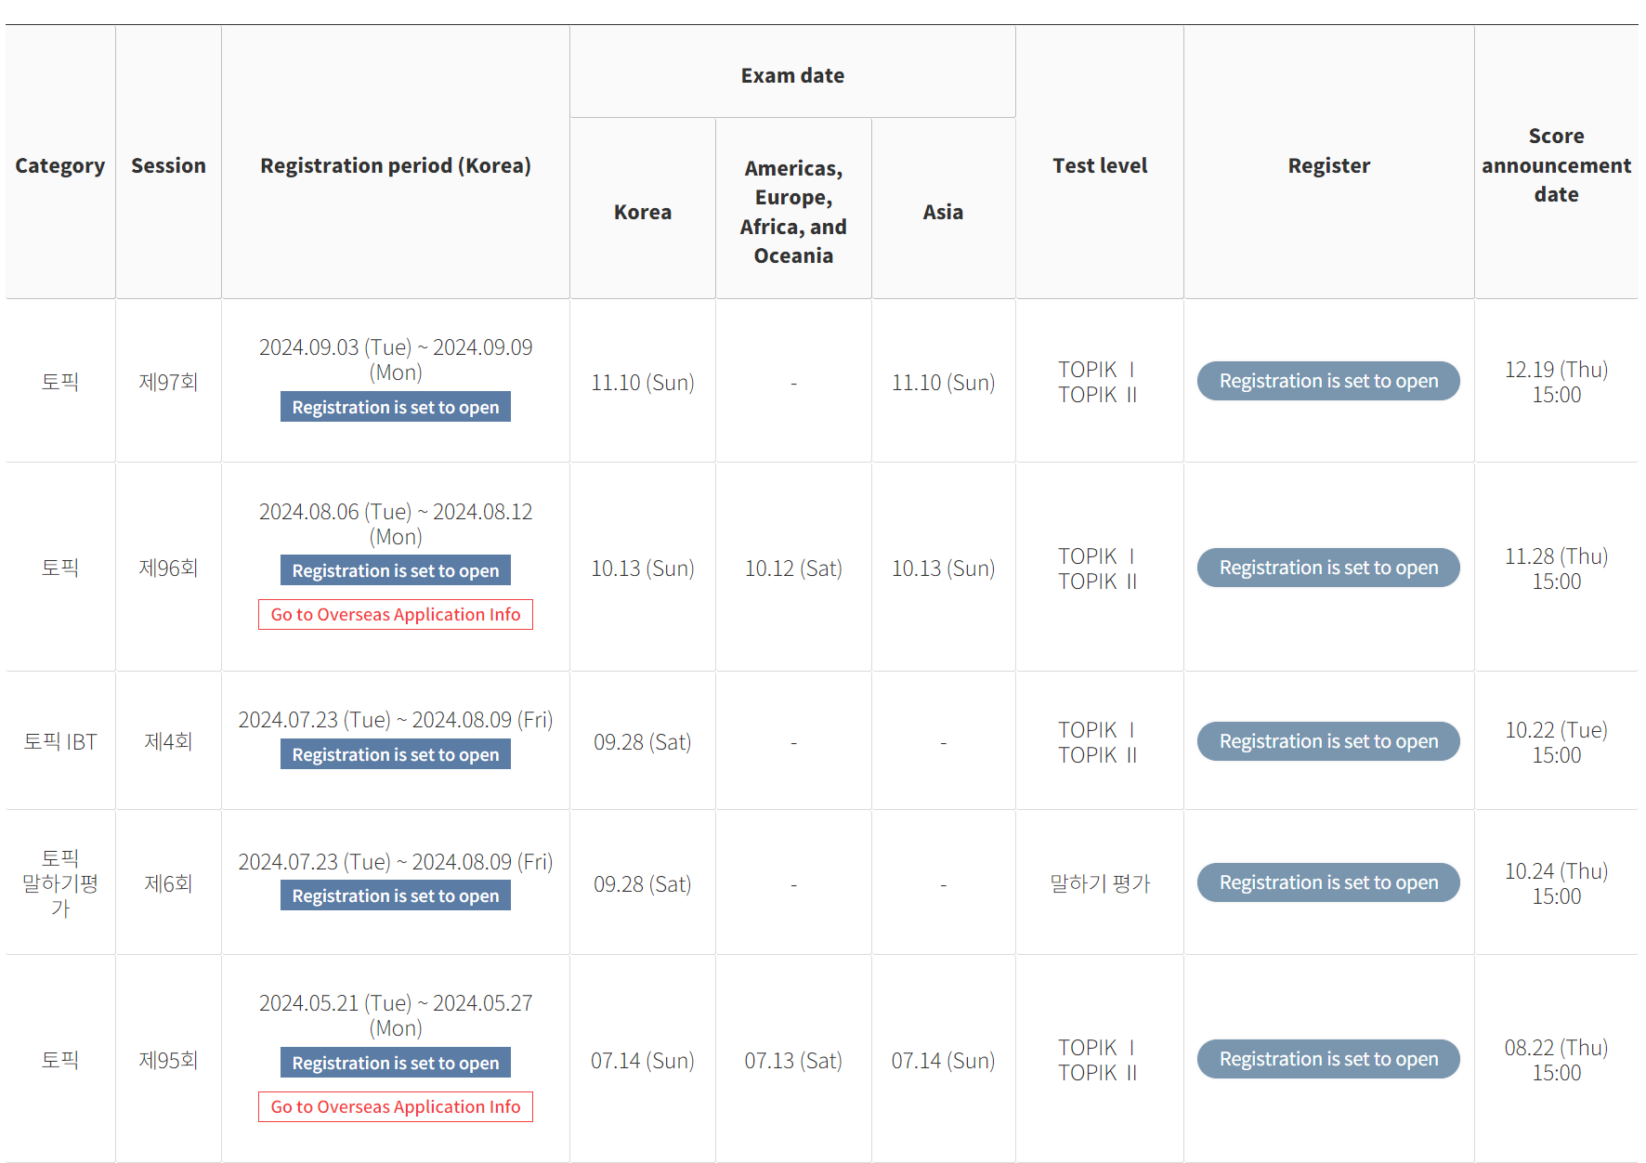Click the blue status badge under 2024.08.06 registration period
The image size is (1646, 1163).
point(395,570)
